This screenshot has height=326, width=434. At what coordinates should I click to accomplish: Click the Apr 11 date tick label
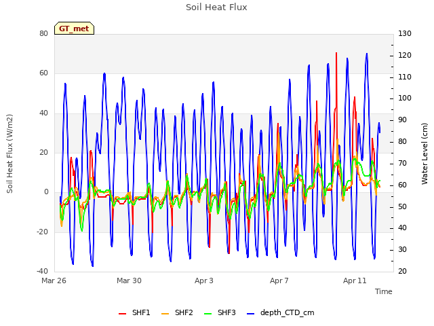[x=355, y=280]
